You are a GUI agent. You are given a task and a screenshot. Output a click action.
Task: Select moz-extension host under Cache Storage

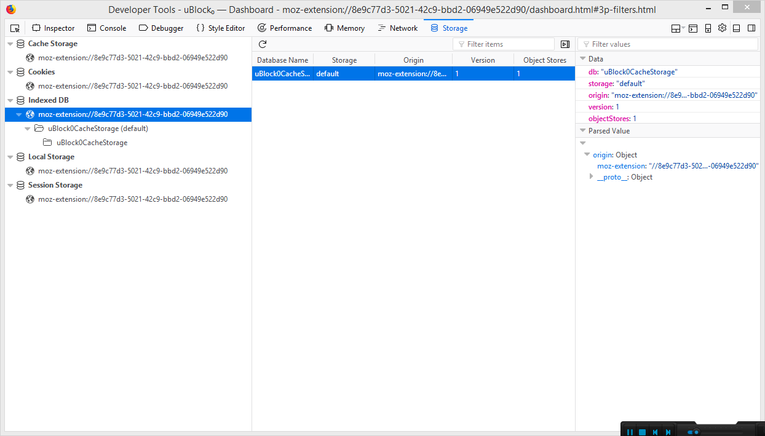pos(128,58)
